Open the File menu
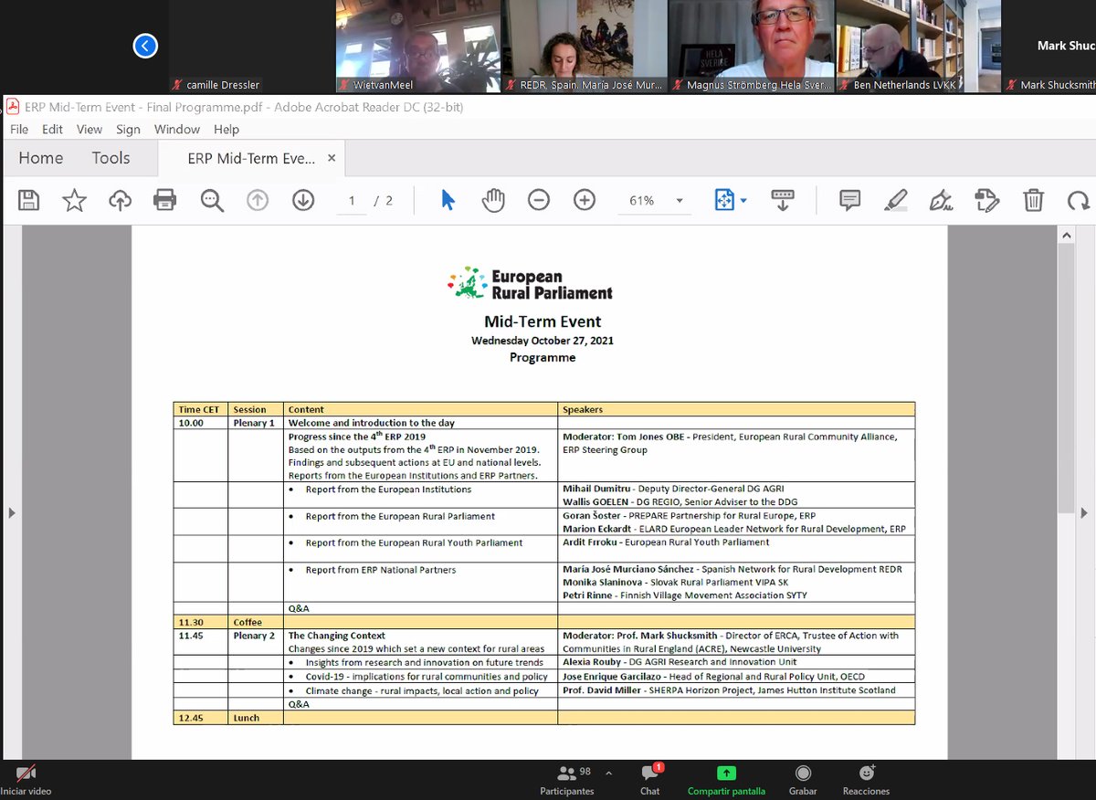Image resolution: width=1096 pixels, height=800 pixels. pyautogui.click(x=19, y=130)
